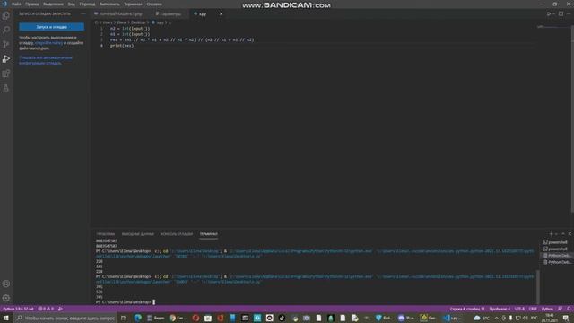This screenshot has height=323, width=574.
Task: Open the Выделение menu
Action: pos(53,4)
